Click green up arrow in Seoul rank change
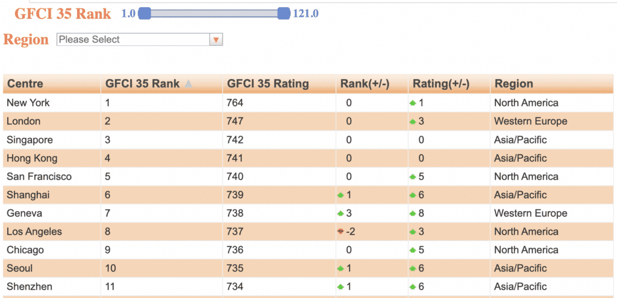The height and width of the screenshot is (298, 617). (x=340, y=269)
